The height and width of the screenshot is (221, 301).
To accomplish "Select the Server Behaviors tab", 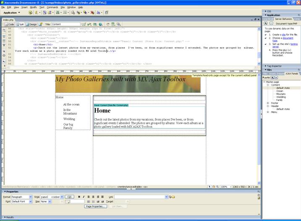I will [284, 19].
